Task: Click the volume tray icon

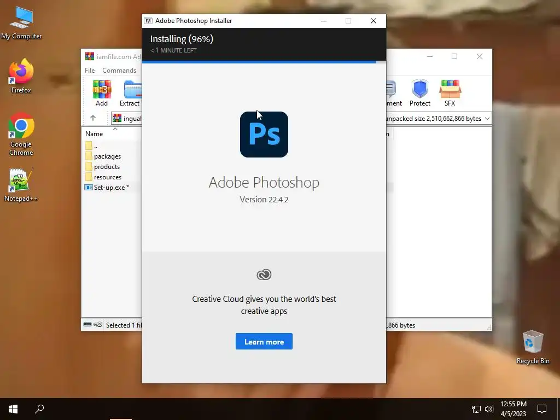Action: (489, 409)
